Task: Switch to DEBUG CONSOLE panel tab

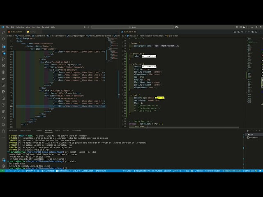Action: click(x=26, y=131)
